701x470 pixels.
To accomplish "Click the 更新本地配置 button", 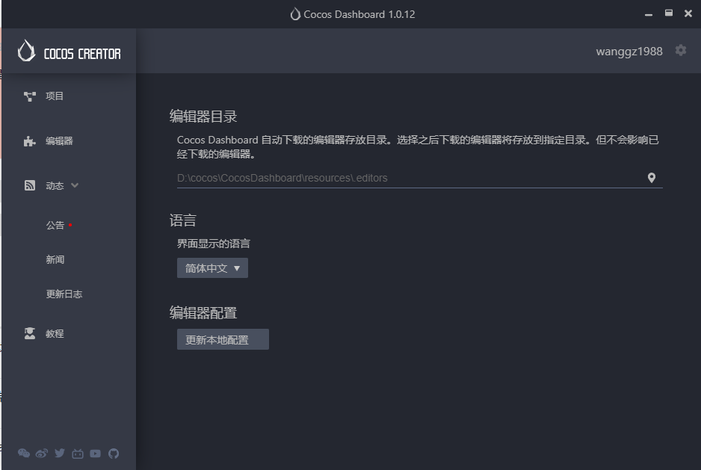I will pyautogui.click(x=223, y=339).
